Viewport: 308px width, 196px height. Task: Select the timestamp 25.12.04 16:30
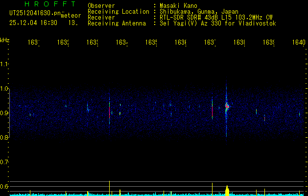pyautogui.click(x=33, y=23)
